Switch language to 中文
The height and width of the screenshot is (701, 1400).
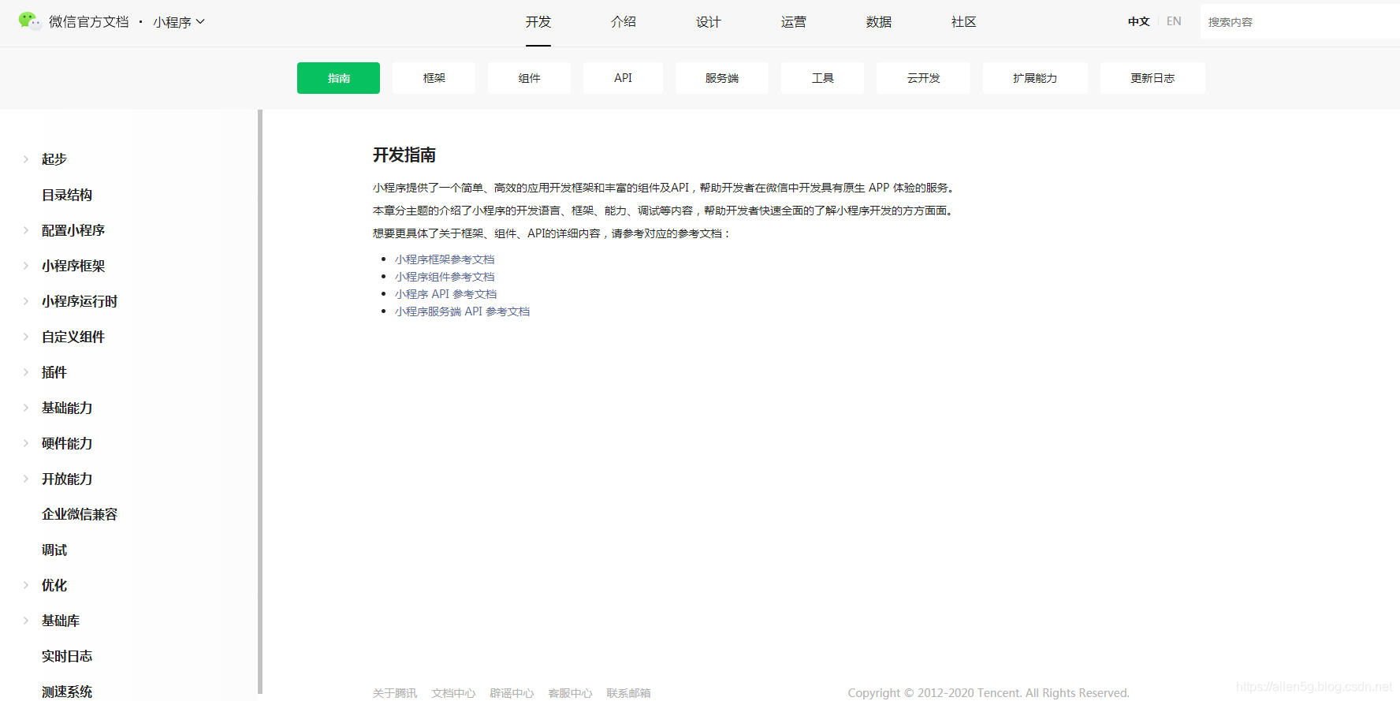(1138, 22)
